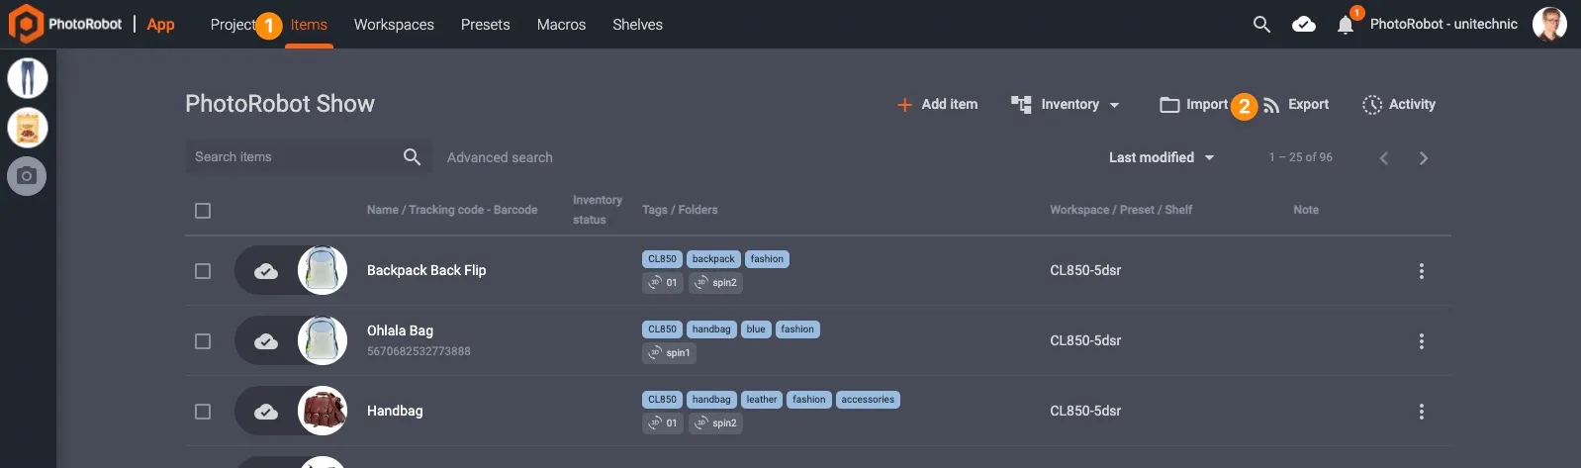Open the Last modified sort dropdown
This screenshot has width=1581, height=468.
pyautogui.click(x=1162, y=157)
